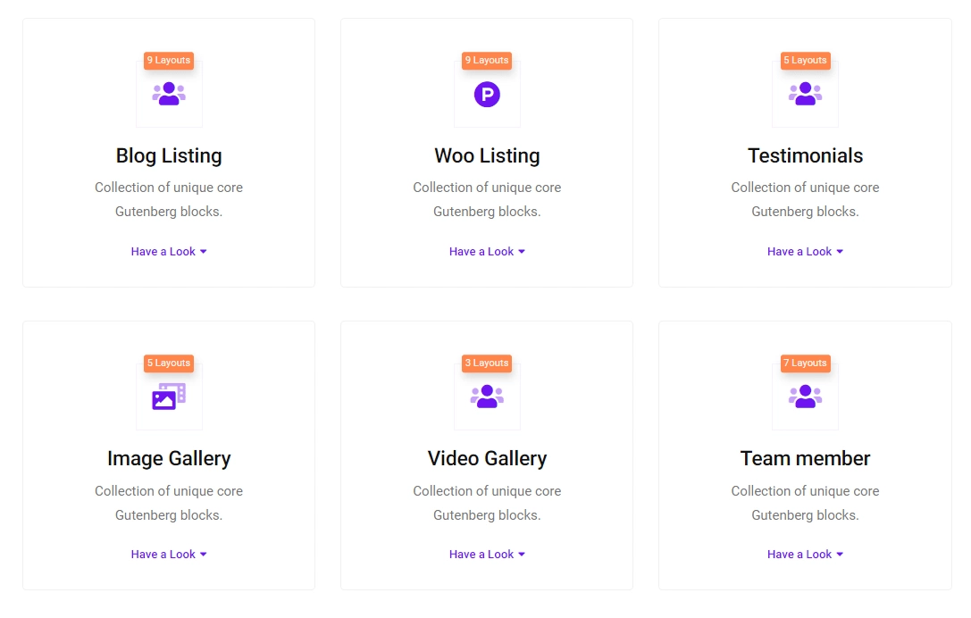Image resolution: width=971 pixels, height=618 pixels.
Task: Click the Blog Listing heading
Action: point(169,155)
